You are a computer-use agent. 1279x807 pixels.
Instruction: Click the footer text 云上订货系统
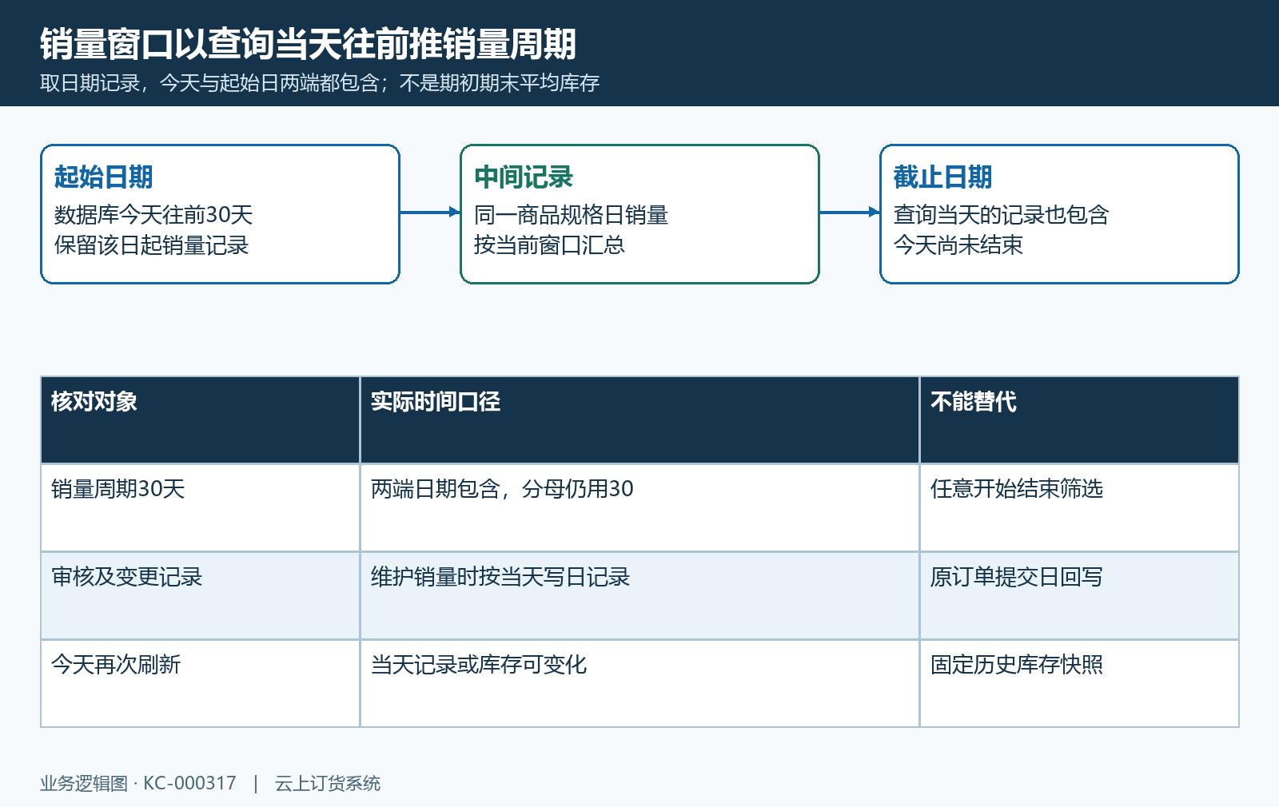(x=328, y=784)
